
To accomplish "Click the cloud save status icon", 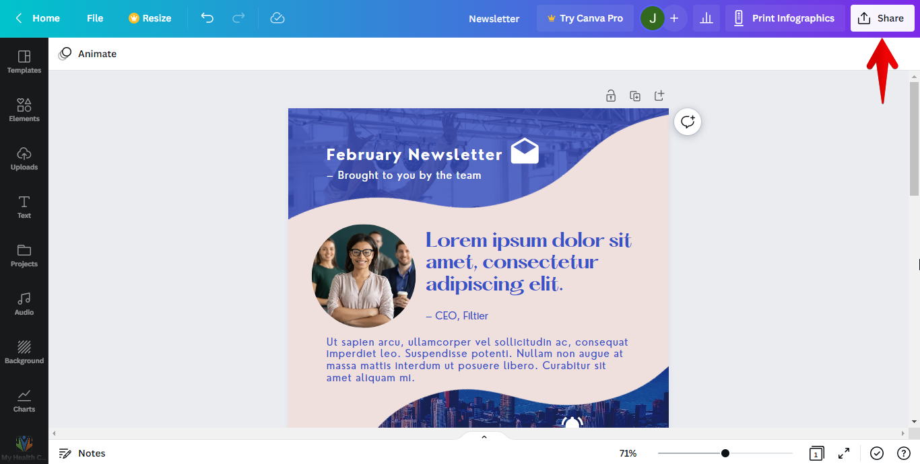I will [x=277, y=18].
